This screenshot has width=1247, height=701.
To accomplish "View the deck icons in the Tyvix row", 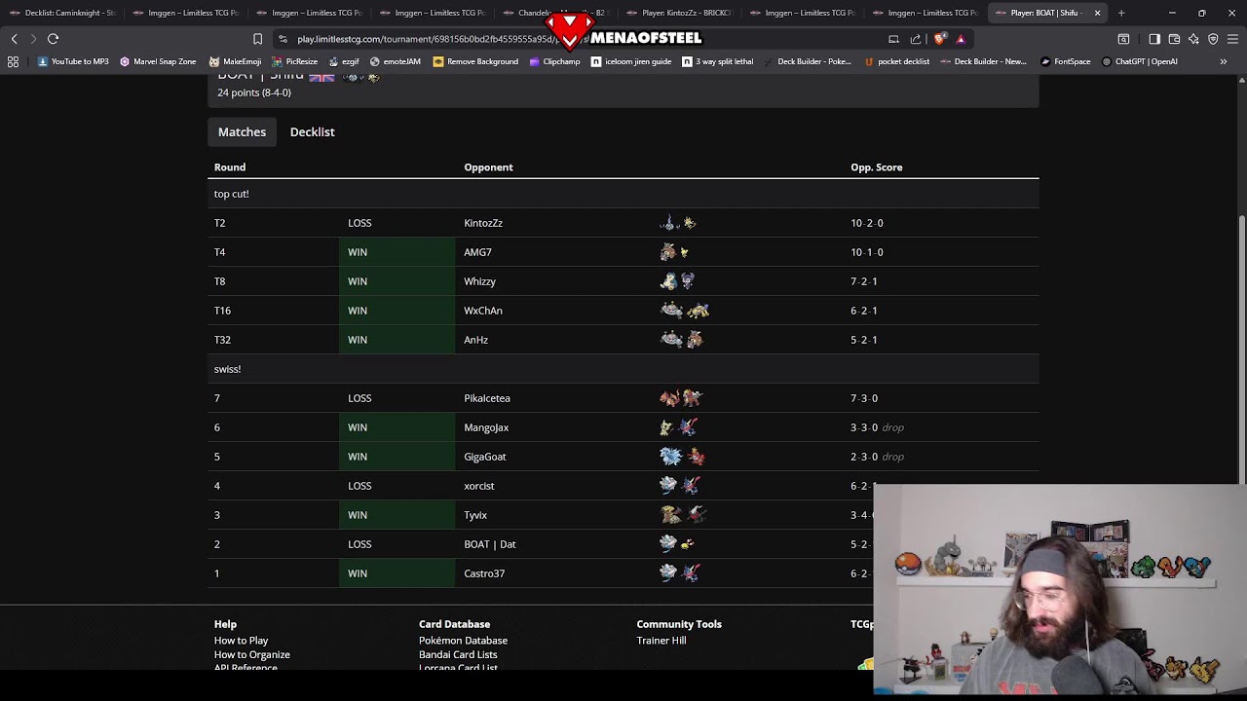I will pyautogui.click(x=683, y=515).
